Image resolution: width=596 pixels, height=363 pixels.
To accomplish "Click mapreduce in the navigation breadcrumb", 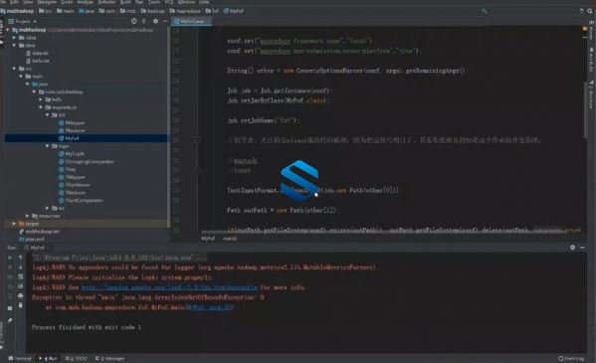I will (185, 11).
